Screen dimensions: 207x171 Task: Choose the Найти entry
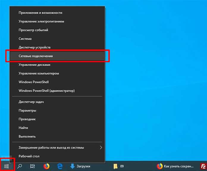[x=57, y=128]
